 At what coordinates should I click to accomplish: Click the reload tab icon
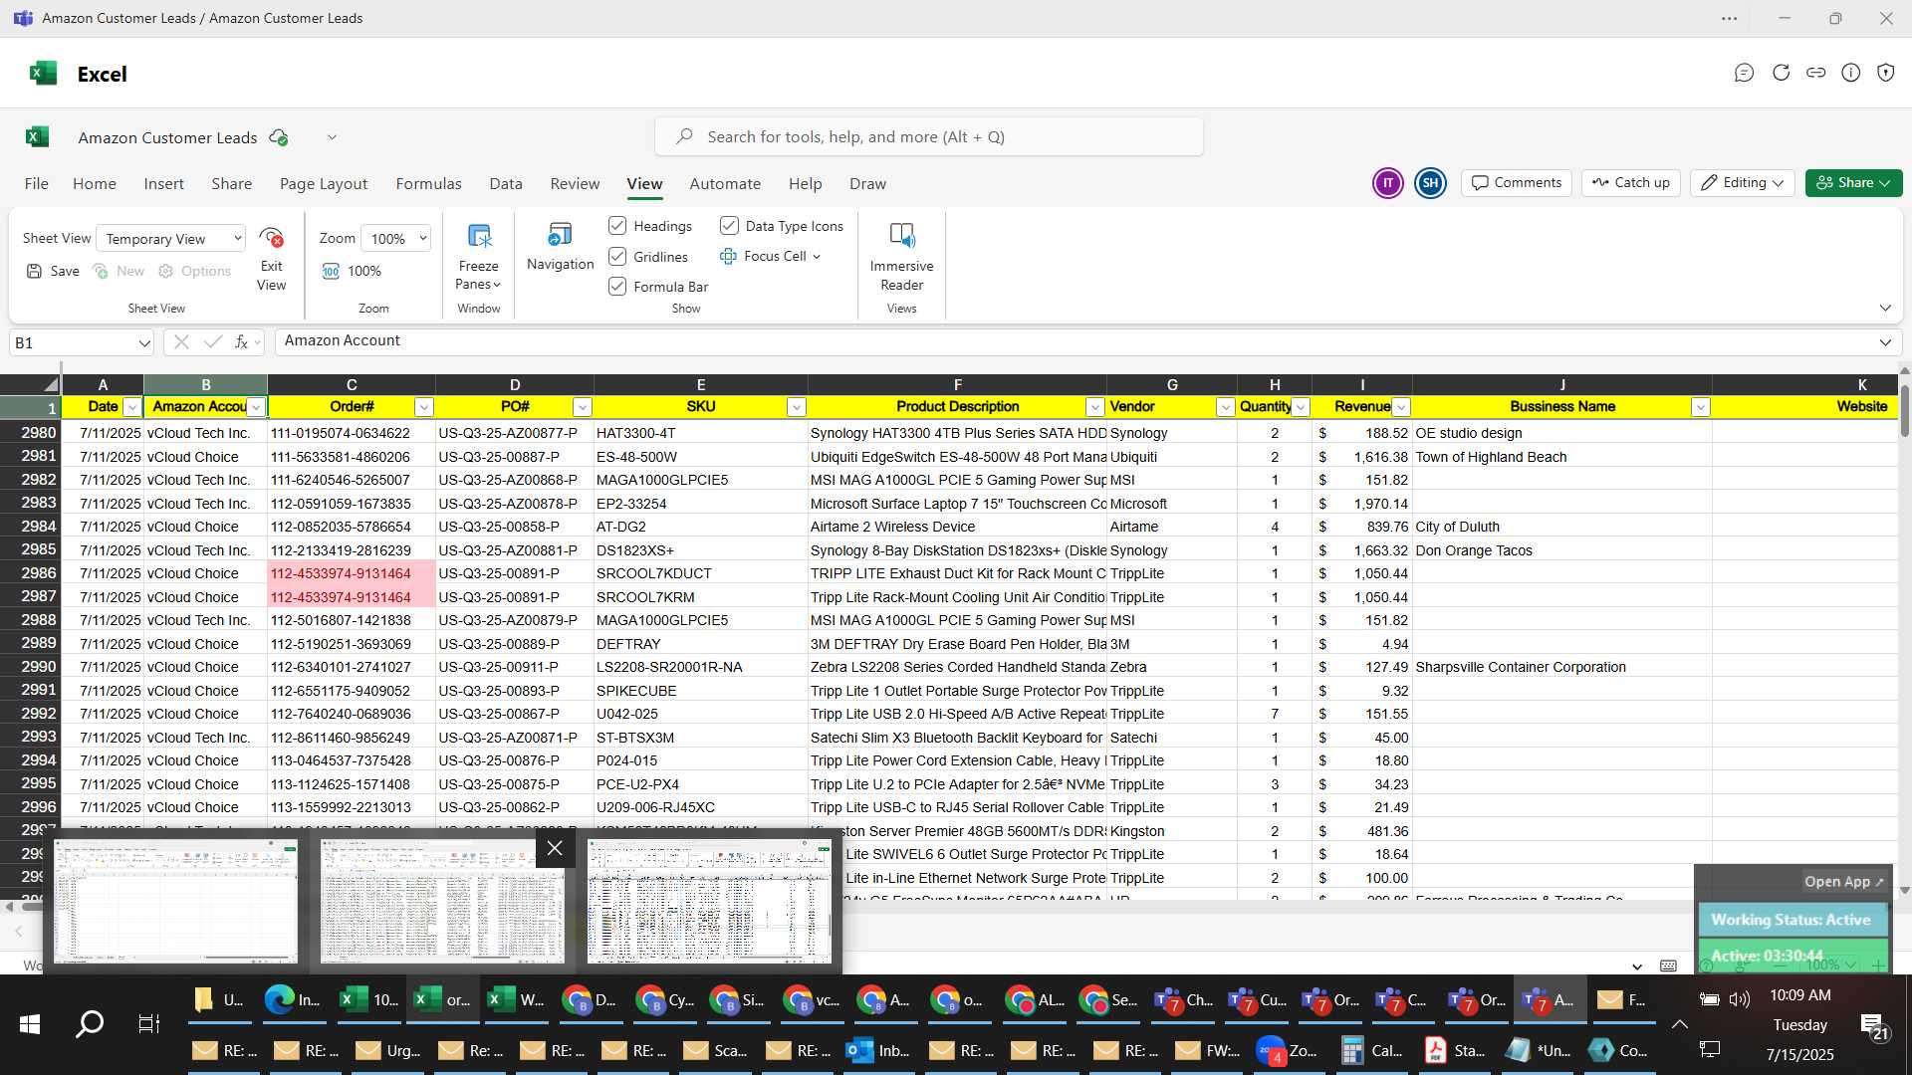click(x=1781, y=73)
